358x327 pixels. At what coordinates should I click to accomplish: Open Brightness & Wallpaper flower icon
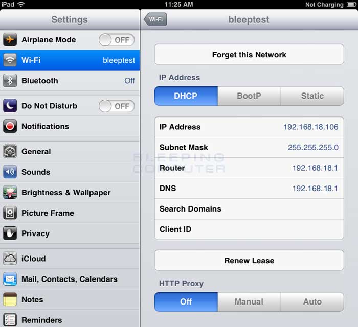point(10,192)
